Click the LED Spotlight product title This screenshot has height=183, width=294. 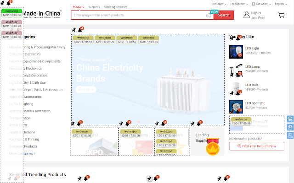pos(255,103)
